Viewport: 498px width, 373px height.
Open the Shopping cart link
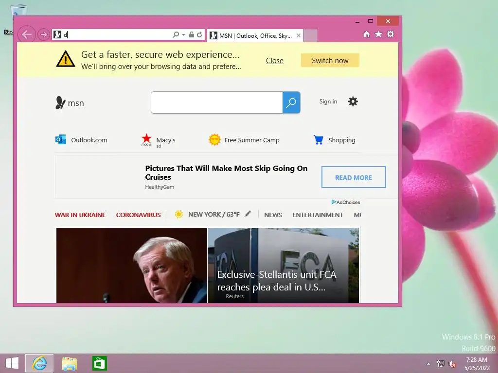(335, 140)
